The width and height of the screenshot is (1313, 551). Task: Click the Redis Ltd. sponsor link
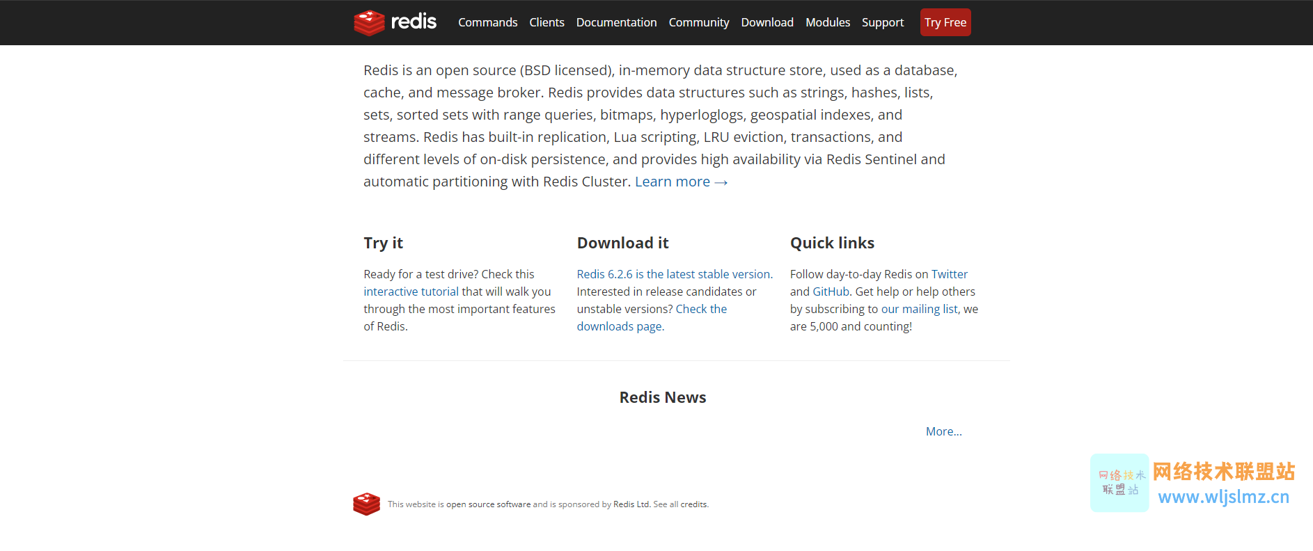pyautogui.click(x=631, y=504)
